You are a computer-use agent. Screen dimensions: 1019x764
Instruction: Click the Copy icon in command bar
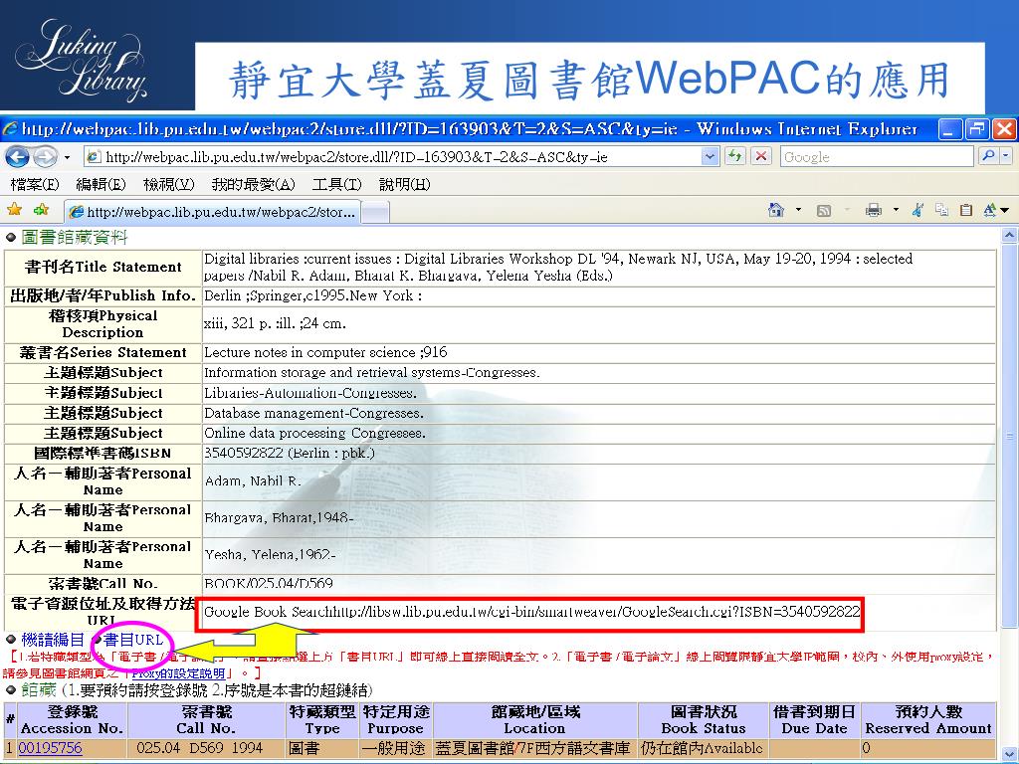(x=941, y=210)
